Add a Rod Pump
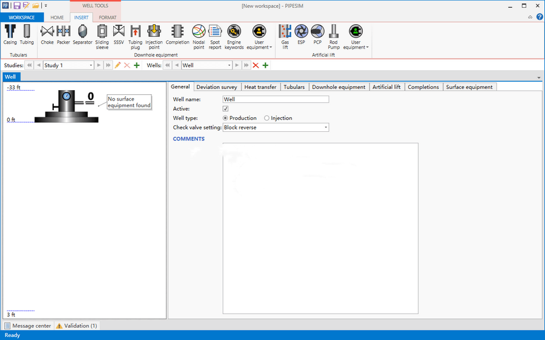Screen dimensions: 545x340 [334, 36]
